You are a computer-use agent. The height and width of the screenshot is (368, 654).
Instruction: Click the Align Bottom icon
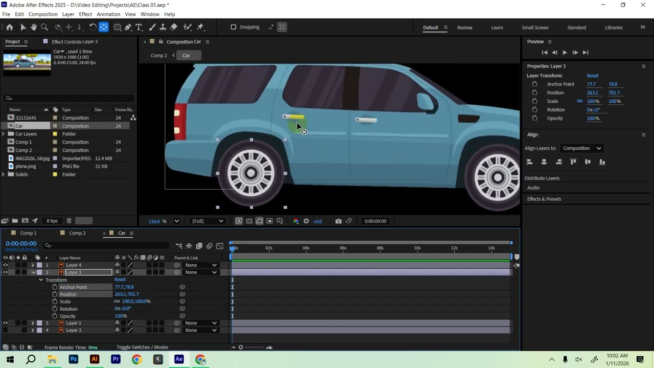coord(602,162)
